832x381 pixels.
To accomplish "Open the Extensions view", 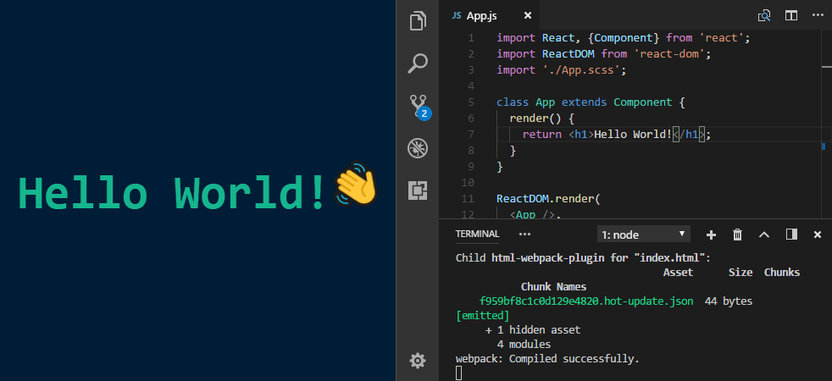I will (x=418, y=190).
